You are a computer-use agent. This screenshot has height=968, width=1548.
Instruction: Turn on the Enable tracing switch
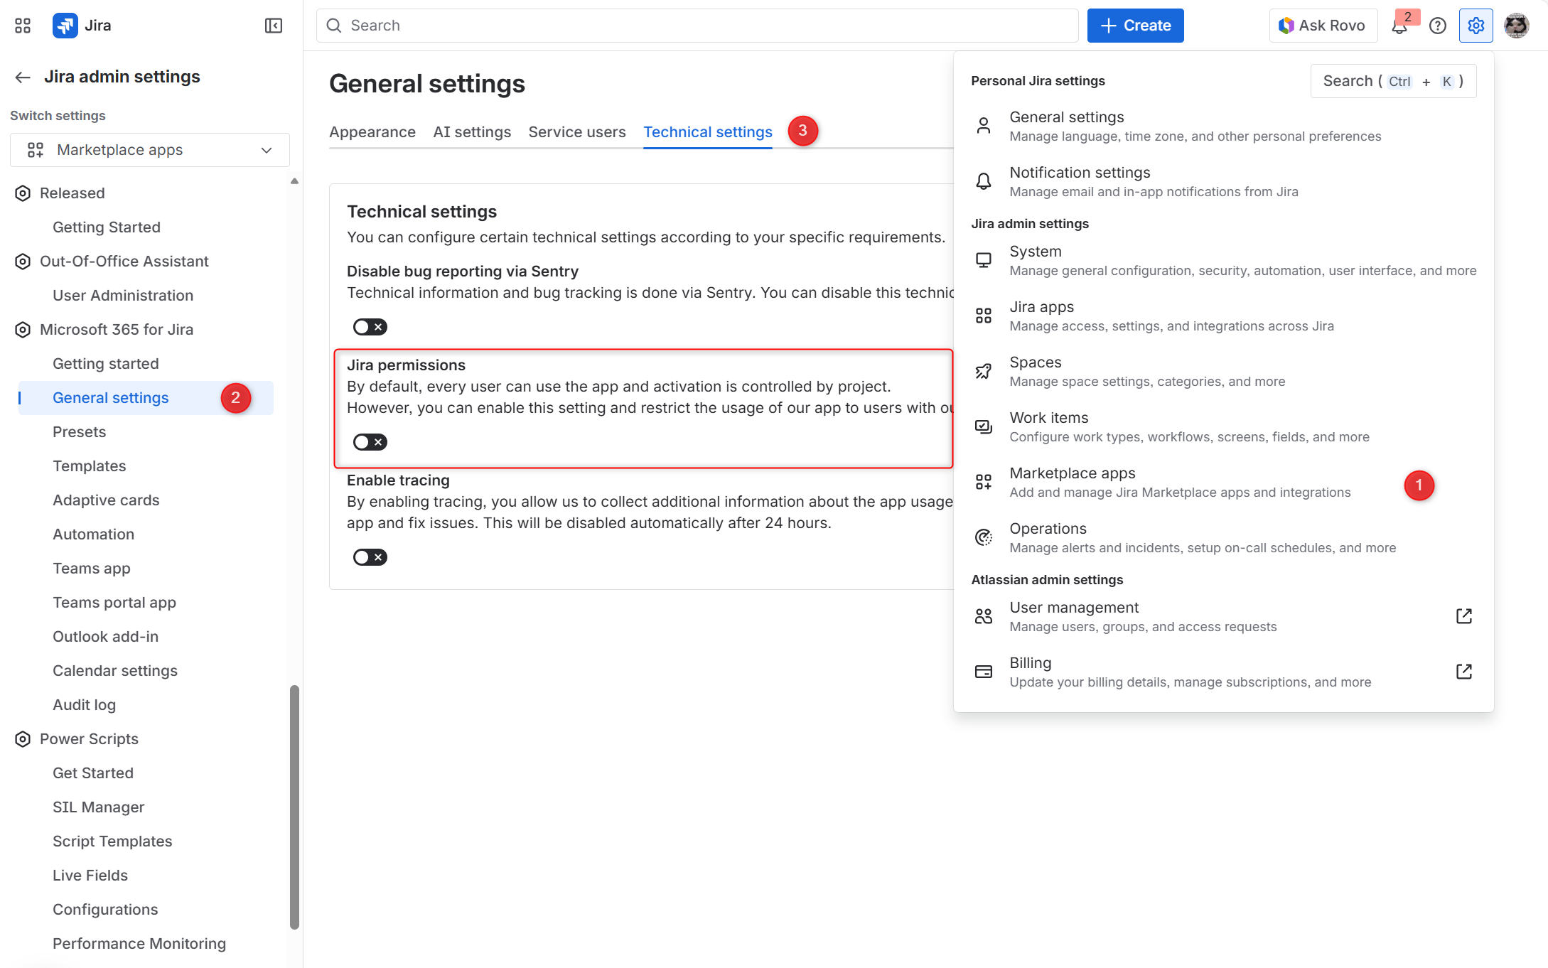pyautogui.click(x=370, y=557)
